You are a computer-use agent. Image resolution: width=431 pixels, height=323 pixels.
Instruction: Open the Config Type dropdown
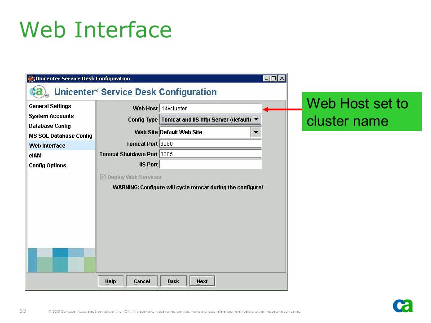point(210,120)
